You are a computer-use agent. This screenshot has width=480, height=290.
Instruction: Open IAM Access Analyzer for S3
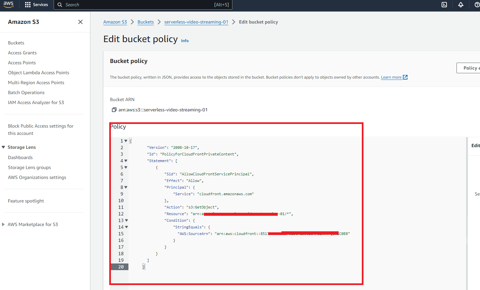pos(36,102)
